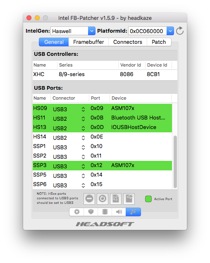
Task: Change connector type for HS13 row
Action: click(83, 129)
